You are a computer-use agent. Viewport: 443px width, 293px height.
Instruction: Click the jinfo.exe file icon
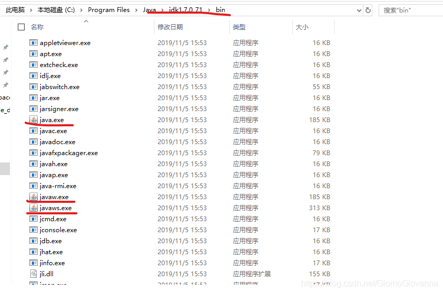coord(34,263)
